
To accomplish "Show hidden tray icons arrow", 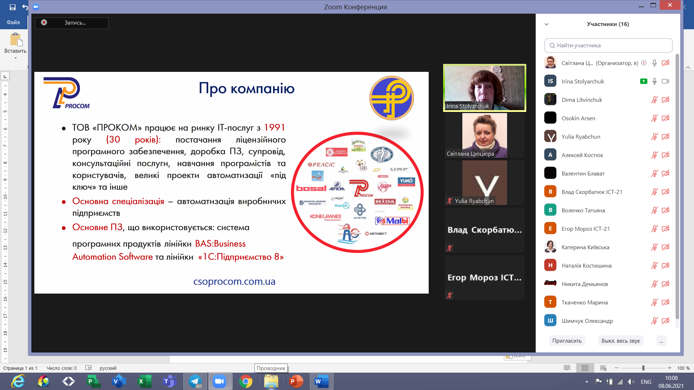I will click(x=587, y=381).
